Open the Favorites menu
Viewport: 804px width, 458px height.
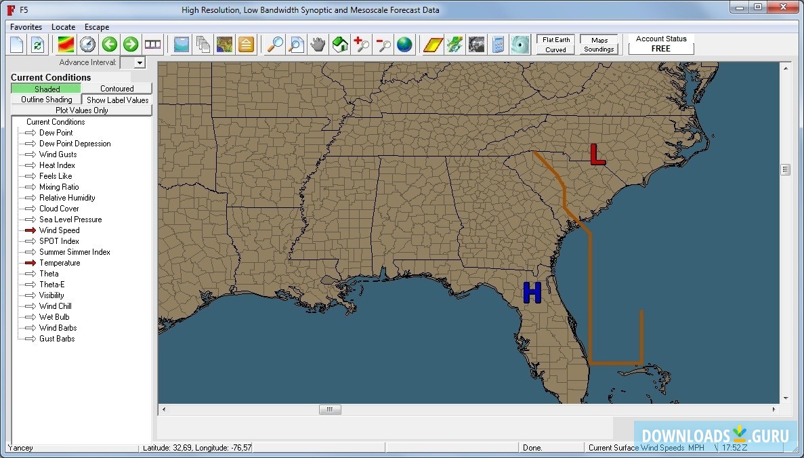tap(26, 27)
